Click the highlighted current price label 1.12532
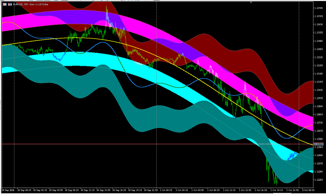 318,144
